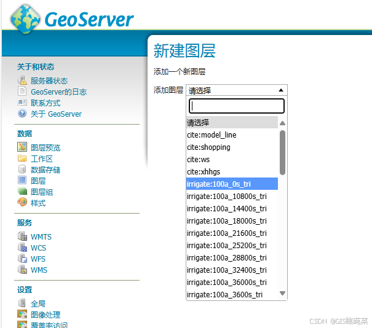Open the 图层 page link
Image resolution: width=372 pixels, height=328 pixels.
(x=38, y=181)
